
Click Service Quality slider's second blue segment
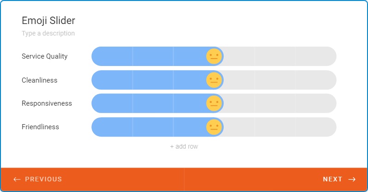click(x=153, y=56)
